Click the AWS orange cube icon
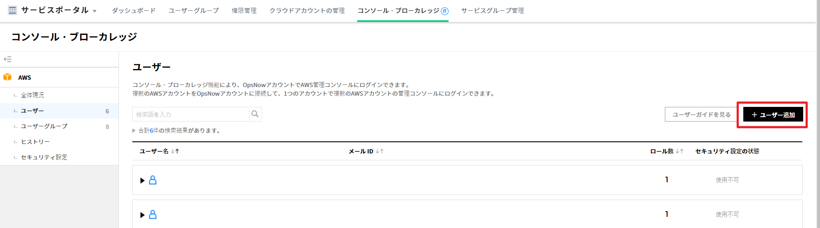 pos(7,77)
